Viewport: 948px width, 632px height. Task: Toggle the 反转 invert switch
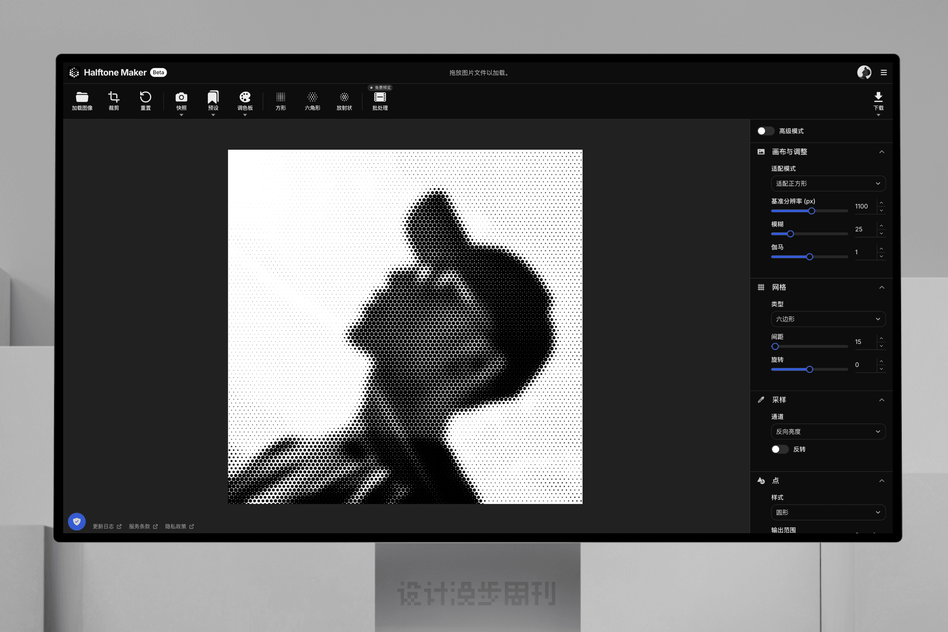coord(779,450)
